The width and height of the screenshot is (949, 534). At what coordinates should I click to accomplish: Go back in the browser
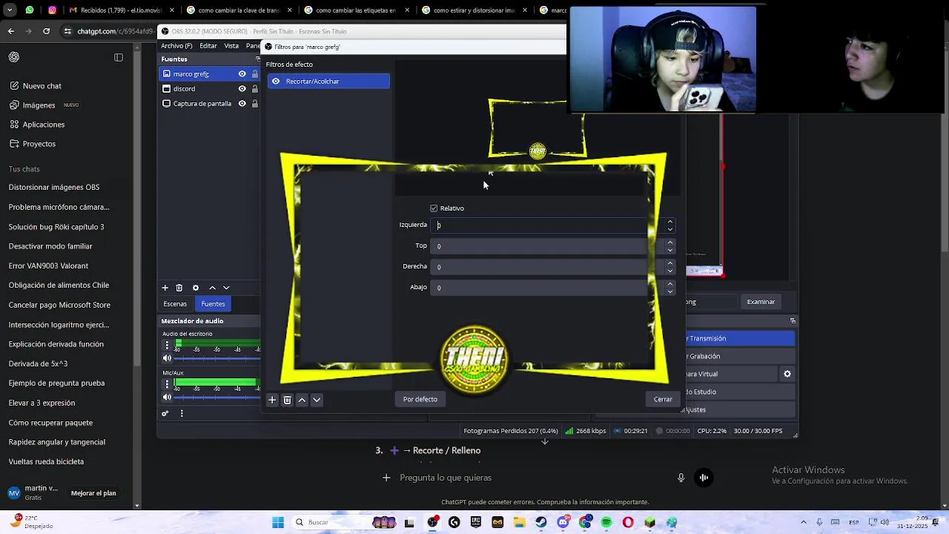click(x=11, y=31)
